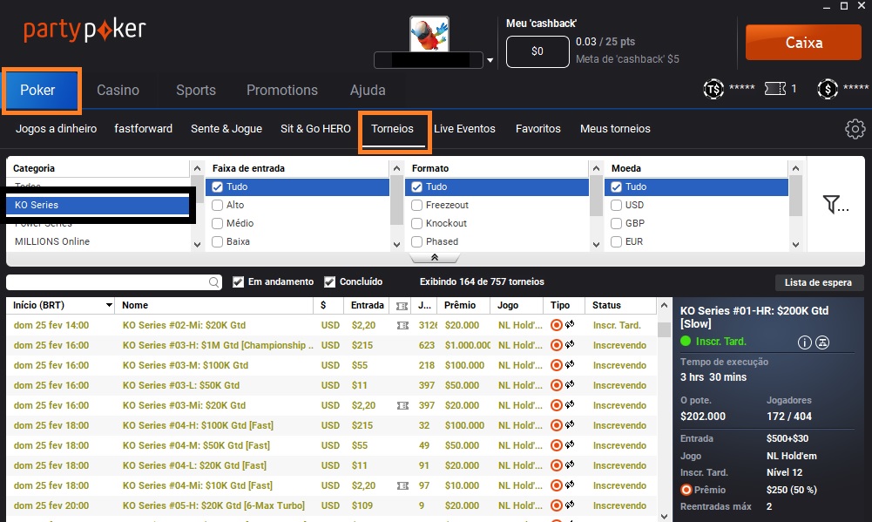Open the settings gear icon
872x522 pixels.
[x=855, y=129]
